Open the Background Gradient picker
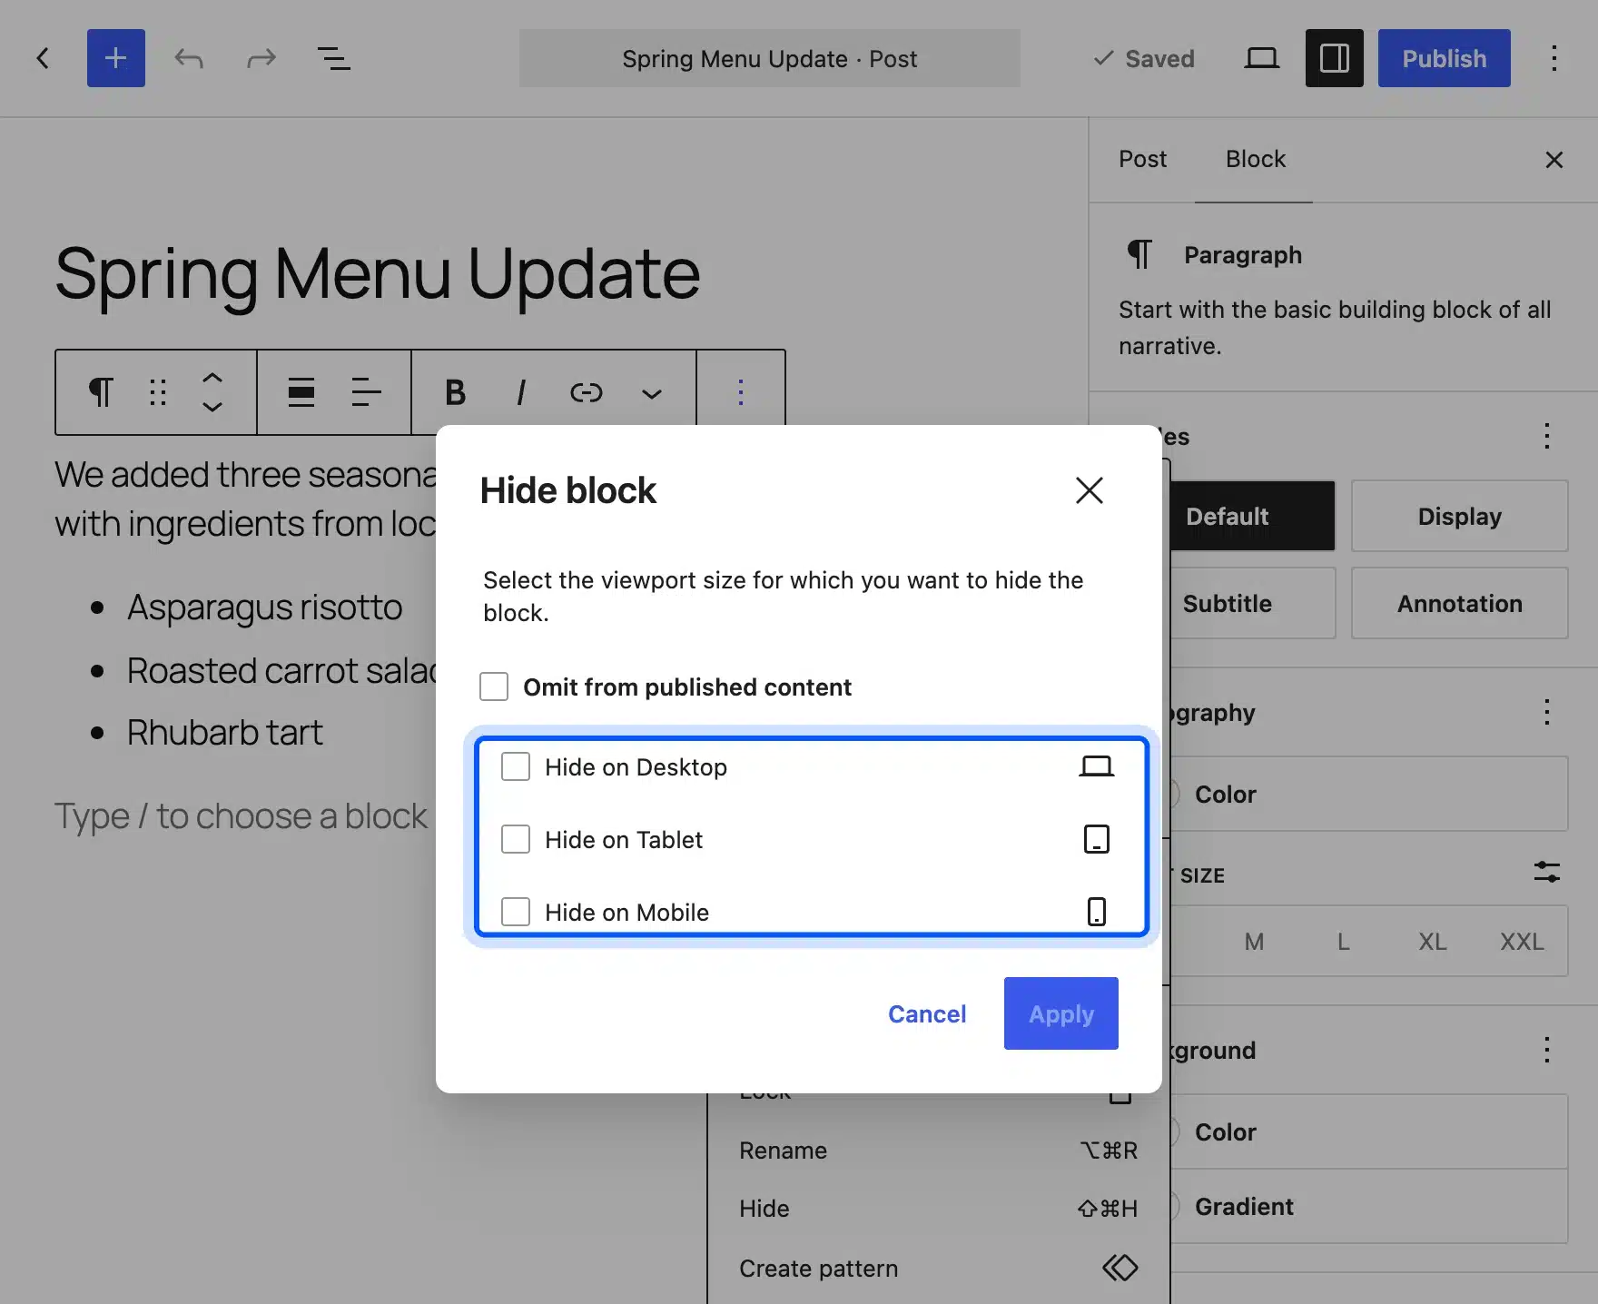 click(1368, 1206)
